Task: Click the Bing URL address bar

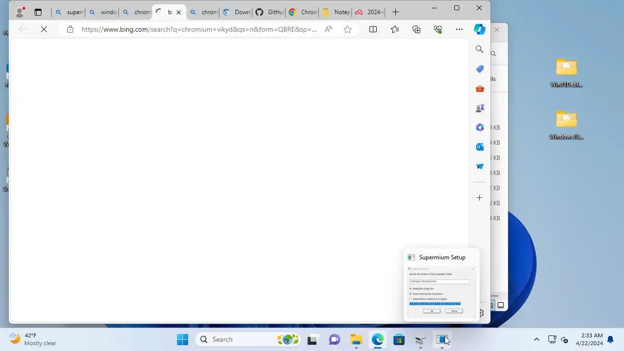Action: 199,29
